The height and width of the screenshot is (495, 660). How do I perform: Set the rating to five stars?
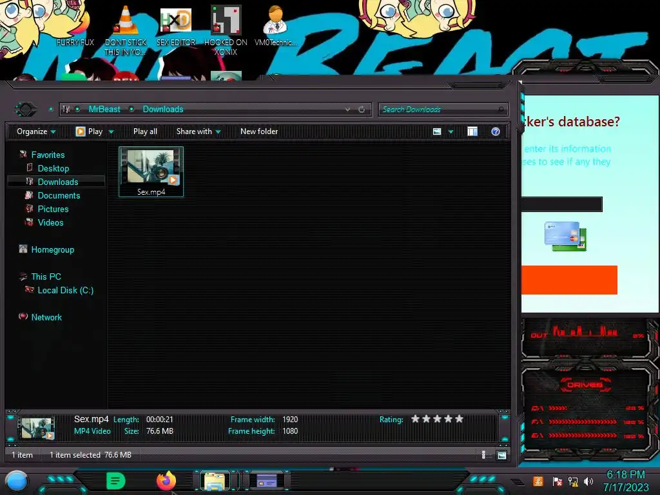(x=459, y=419)
